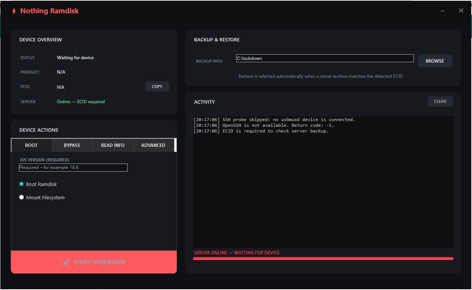472x290 pixels.
Task: Click the lightning bolt app logo
Action: tap(14, 11)
